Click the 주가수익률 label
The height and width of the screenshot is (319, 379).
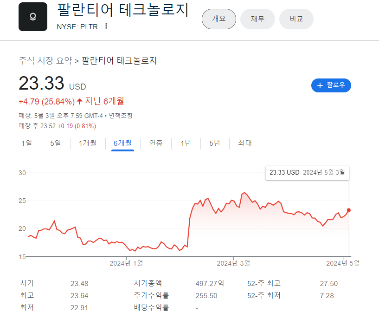click(x=151, y=295)
